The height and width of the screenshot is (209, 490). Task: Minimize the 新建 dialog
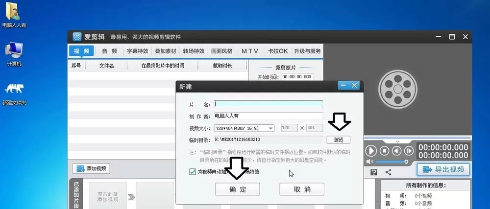(344, 85)
